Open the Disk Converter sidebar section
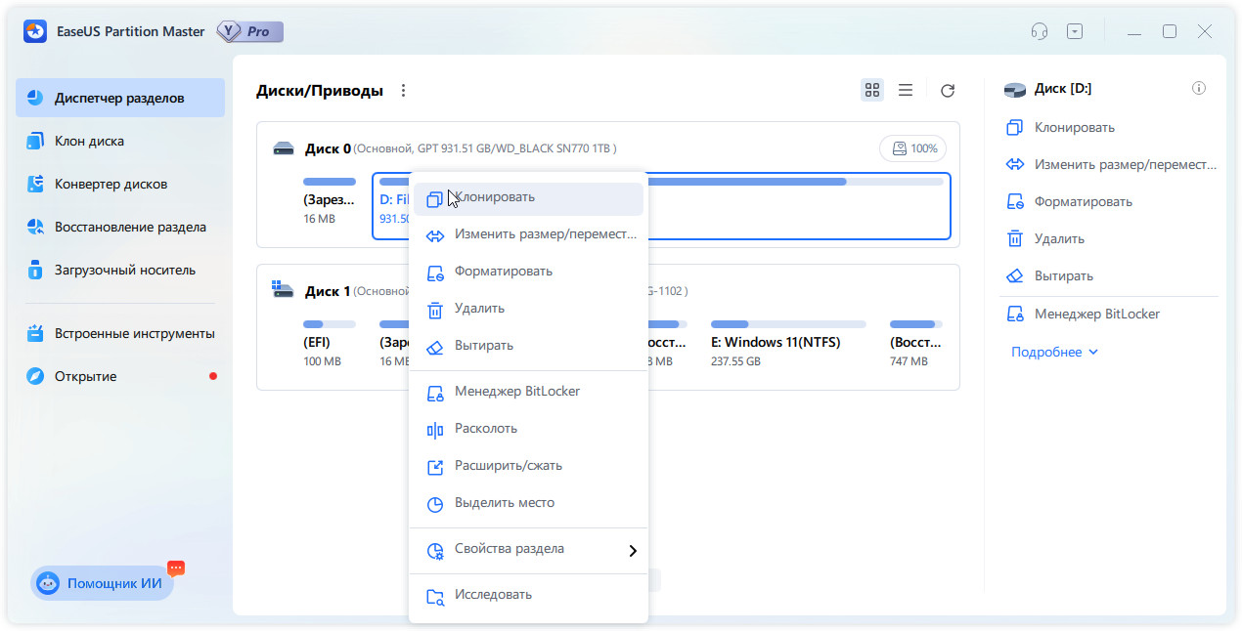This screenshot has width=1242, height=631. pos(111,184)
